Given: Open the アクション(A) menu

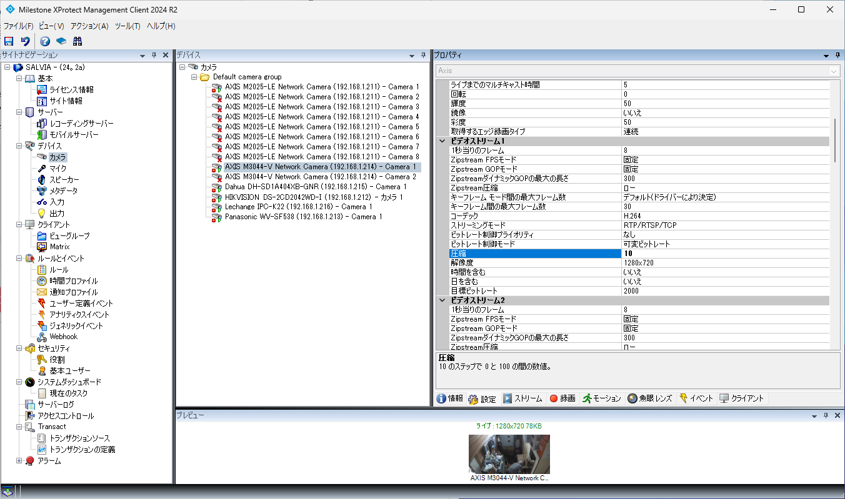Looking at the screenshot, I should click(89, 26).
